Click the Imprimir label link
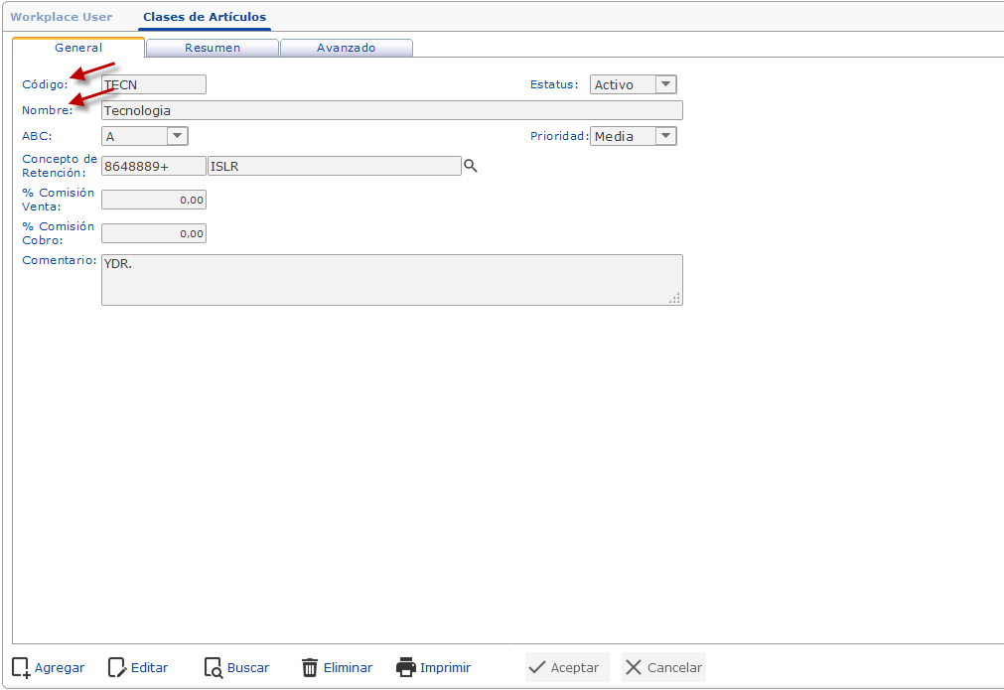Viewport: 1004px width, 690px height. tap(445, 667)
